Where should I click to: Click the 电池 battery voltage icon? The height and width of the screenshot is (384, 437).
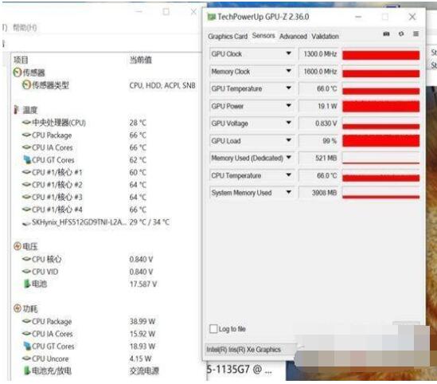27,284
